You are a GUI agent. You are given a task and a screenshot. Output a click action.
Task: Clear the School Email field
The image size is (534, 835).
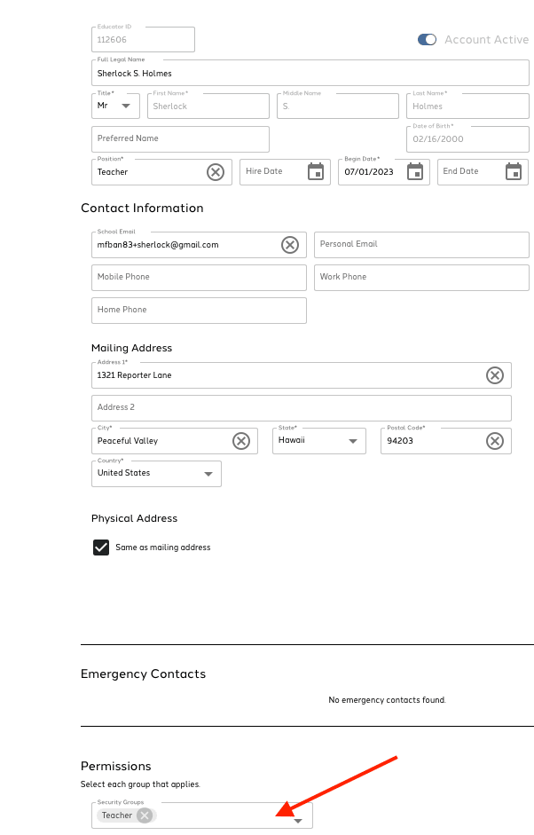290,245
